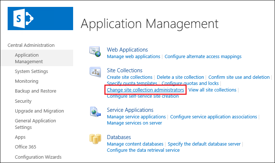Screen dimensions: 275x163
Task: Go to System Settings in sidebar
Action: click(x=31, y=72)
